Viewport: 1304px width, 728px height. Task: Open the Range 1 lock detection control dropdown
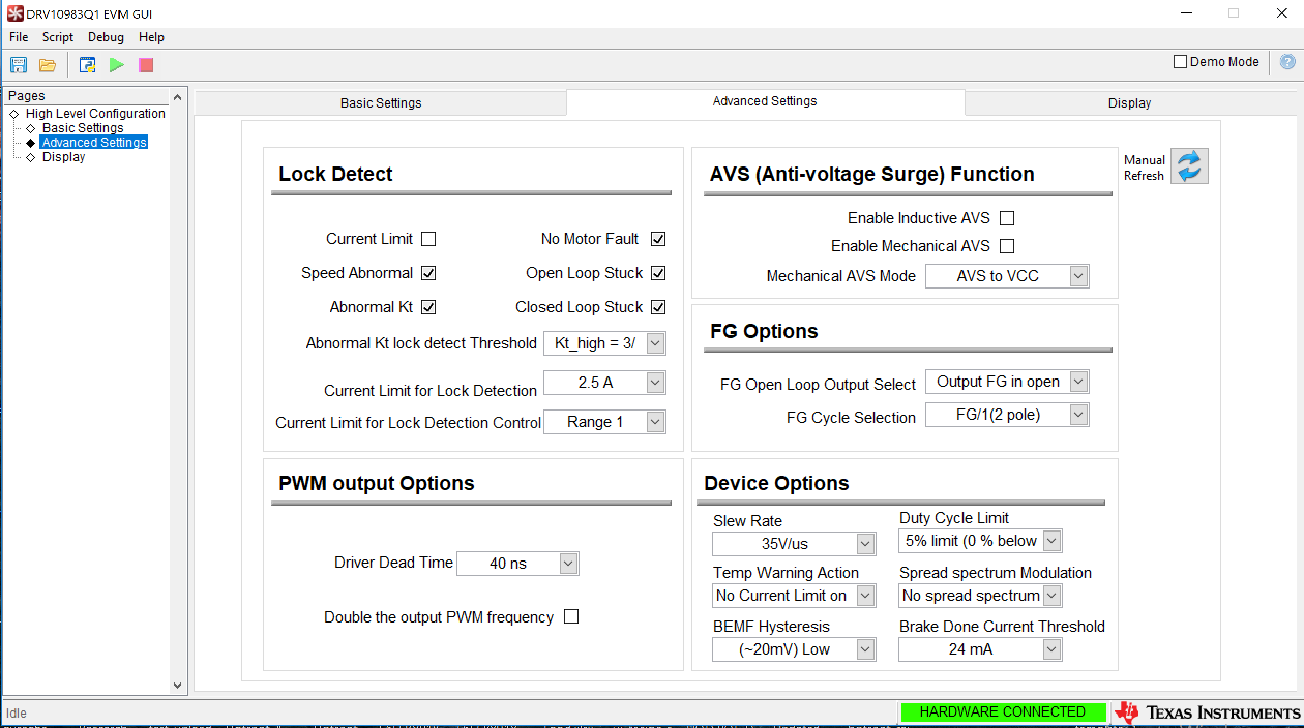[x=604, y=422]
